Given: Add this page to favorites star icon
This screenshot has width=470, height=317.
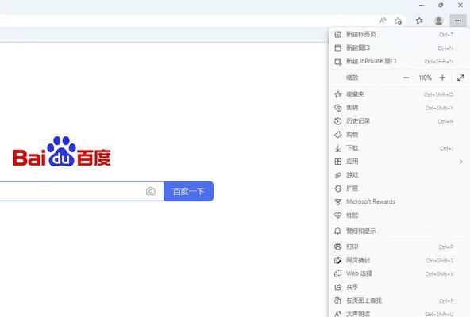Looking at the screenshot, I should coord(398,21).
